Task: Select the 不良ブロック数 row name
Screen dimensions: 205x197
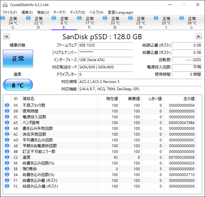Action: click(x=34, y=105)
